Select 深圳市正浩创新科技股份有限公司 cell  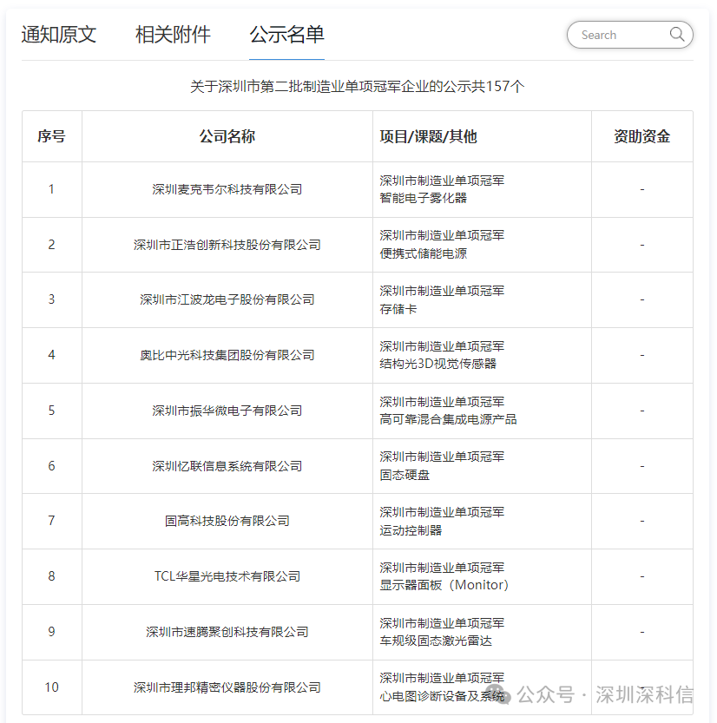227,245
